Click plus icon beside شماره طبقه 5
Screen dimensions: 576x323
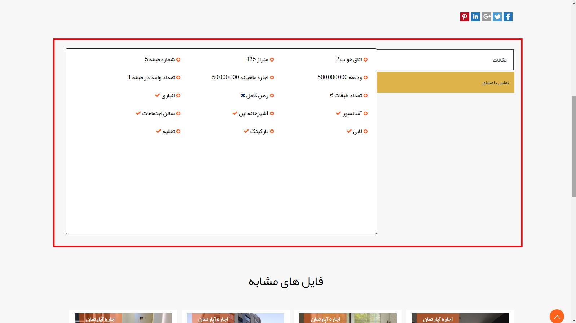point(178,59)
